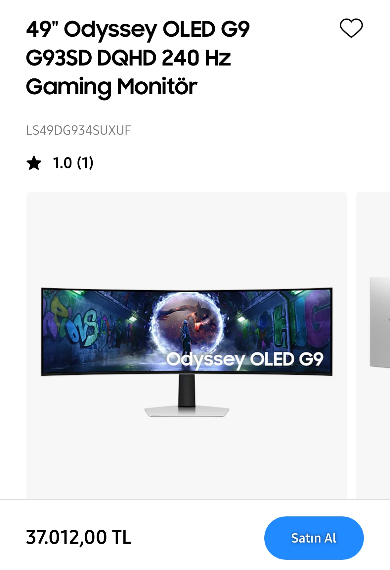Add the monitor to wishlist with heart icon
This screenshot has width=390, height=570.
[x=351, y=28]
